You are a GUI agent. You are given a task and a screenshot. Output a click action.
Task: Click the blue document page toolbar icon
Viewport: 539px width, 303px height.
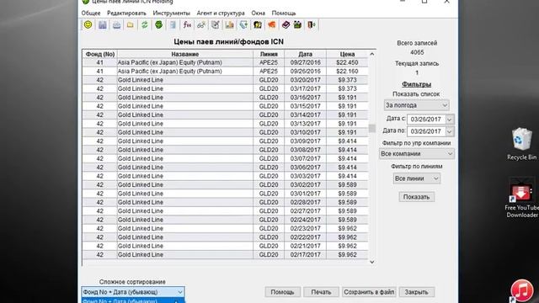173,24
